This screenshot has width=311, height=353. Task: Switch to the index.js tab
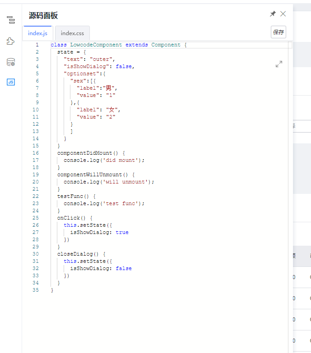point(37,33)
